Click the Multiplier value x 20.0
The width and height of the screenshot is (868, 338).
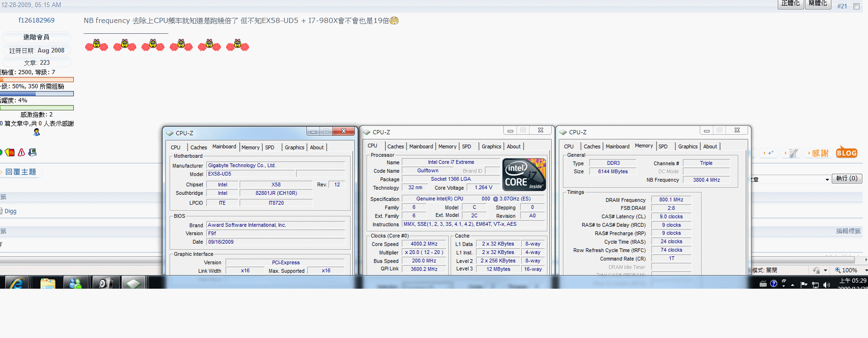(424, 253)
